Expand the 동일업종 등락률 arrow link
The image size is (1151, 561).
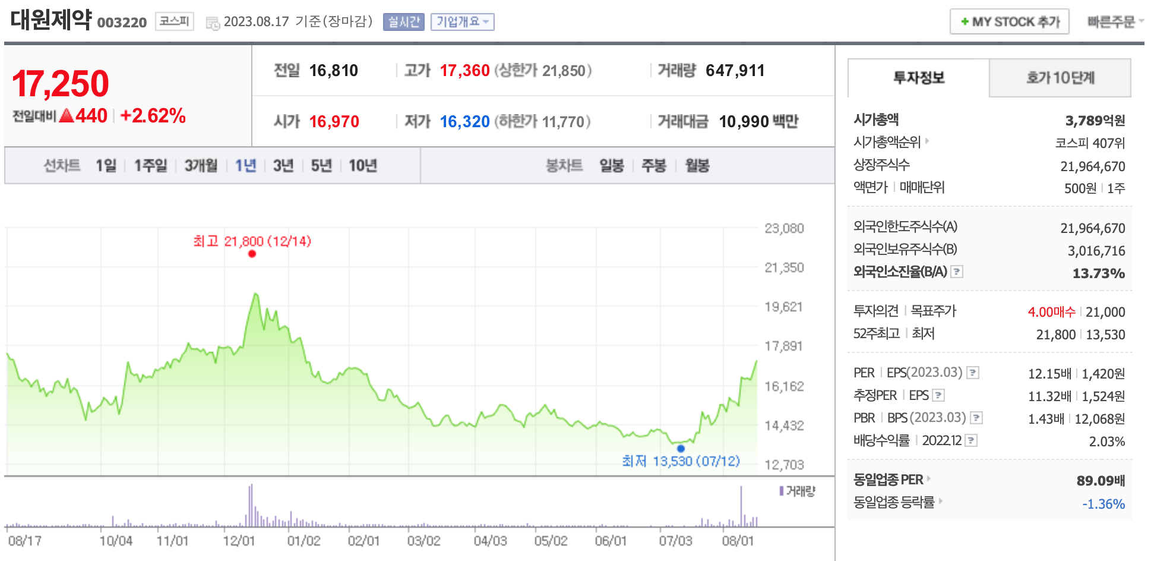(x=940, y=501)
